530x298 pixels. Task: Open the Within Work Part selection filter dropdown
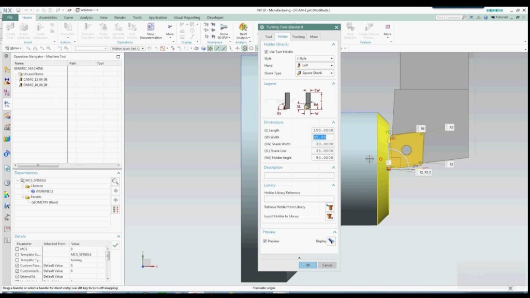[x=128, y=49]
